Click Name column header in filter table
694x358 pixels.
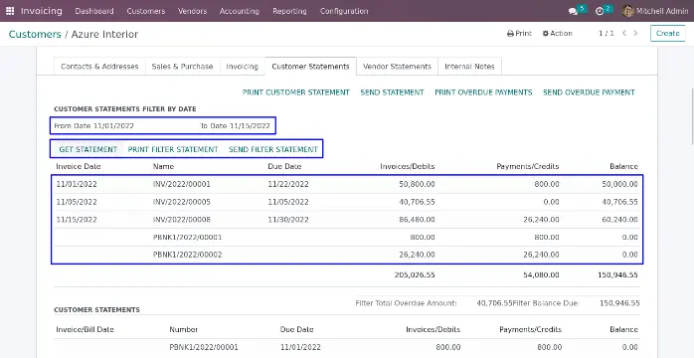(x=163, y=166)
